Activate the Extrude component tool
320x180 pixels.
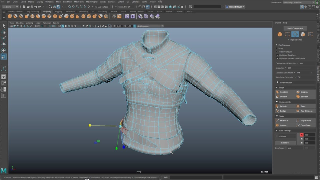click(x=285, y=106)
